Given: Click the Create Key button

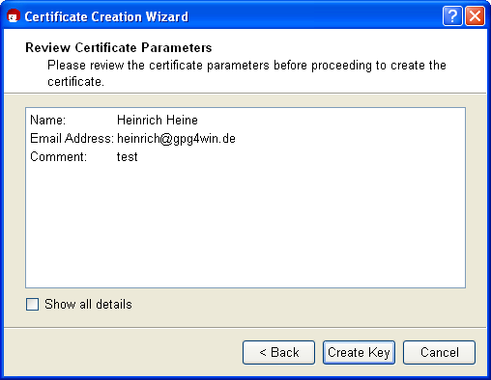Looking at the screenshot, I should pos(359,352).
